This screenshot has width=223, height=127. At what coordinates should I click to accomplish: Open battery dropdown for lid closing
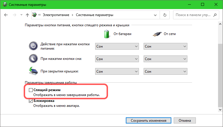point(117,71)
